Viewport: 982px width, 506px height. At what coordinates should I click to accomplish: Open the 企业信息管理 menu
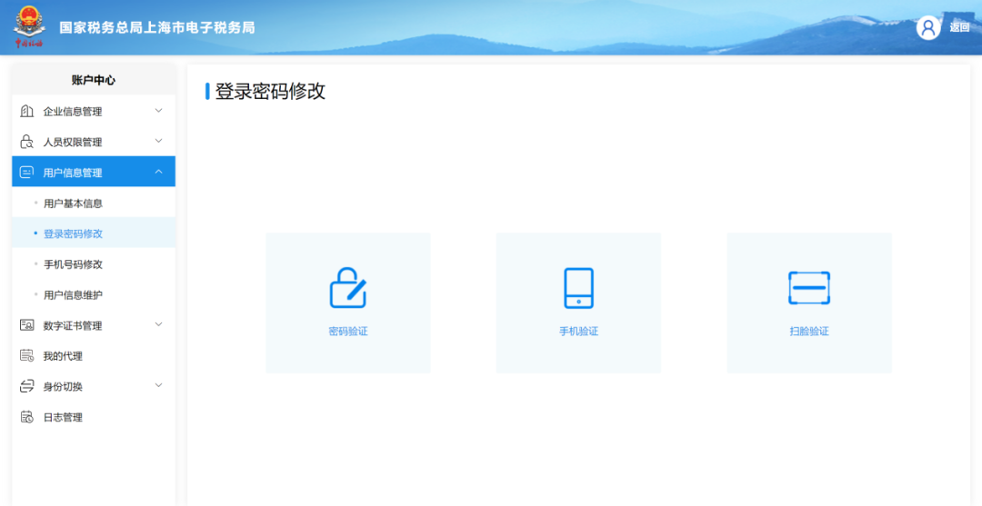pos(94,112)
